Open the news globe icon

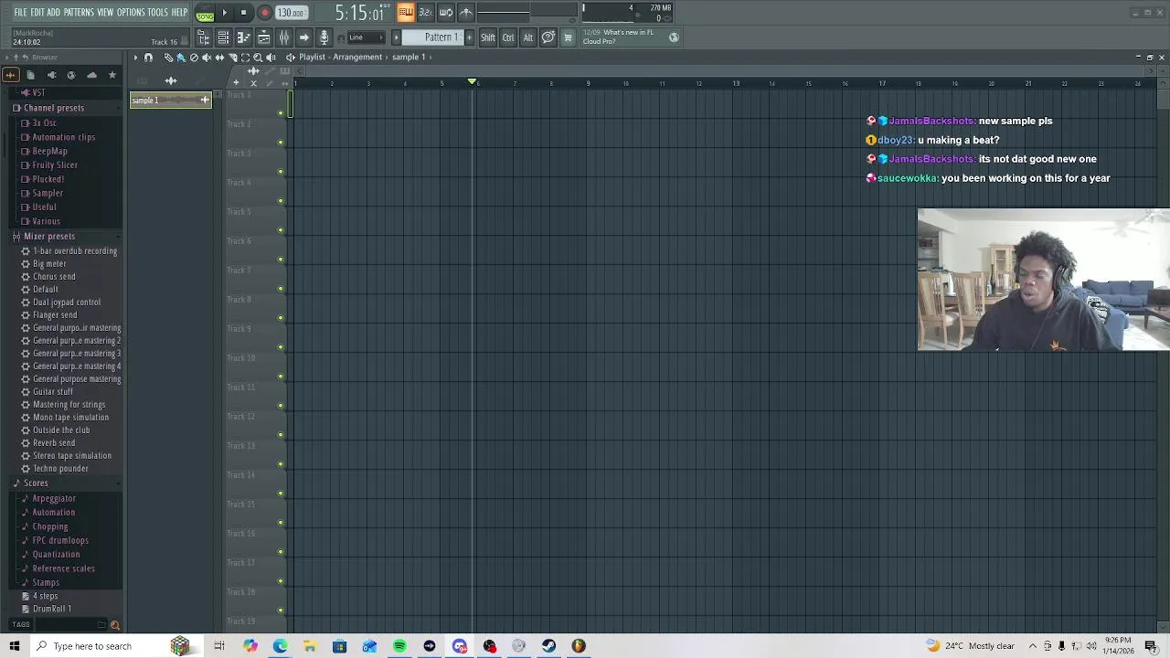(x=674, y=37)
